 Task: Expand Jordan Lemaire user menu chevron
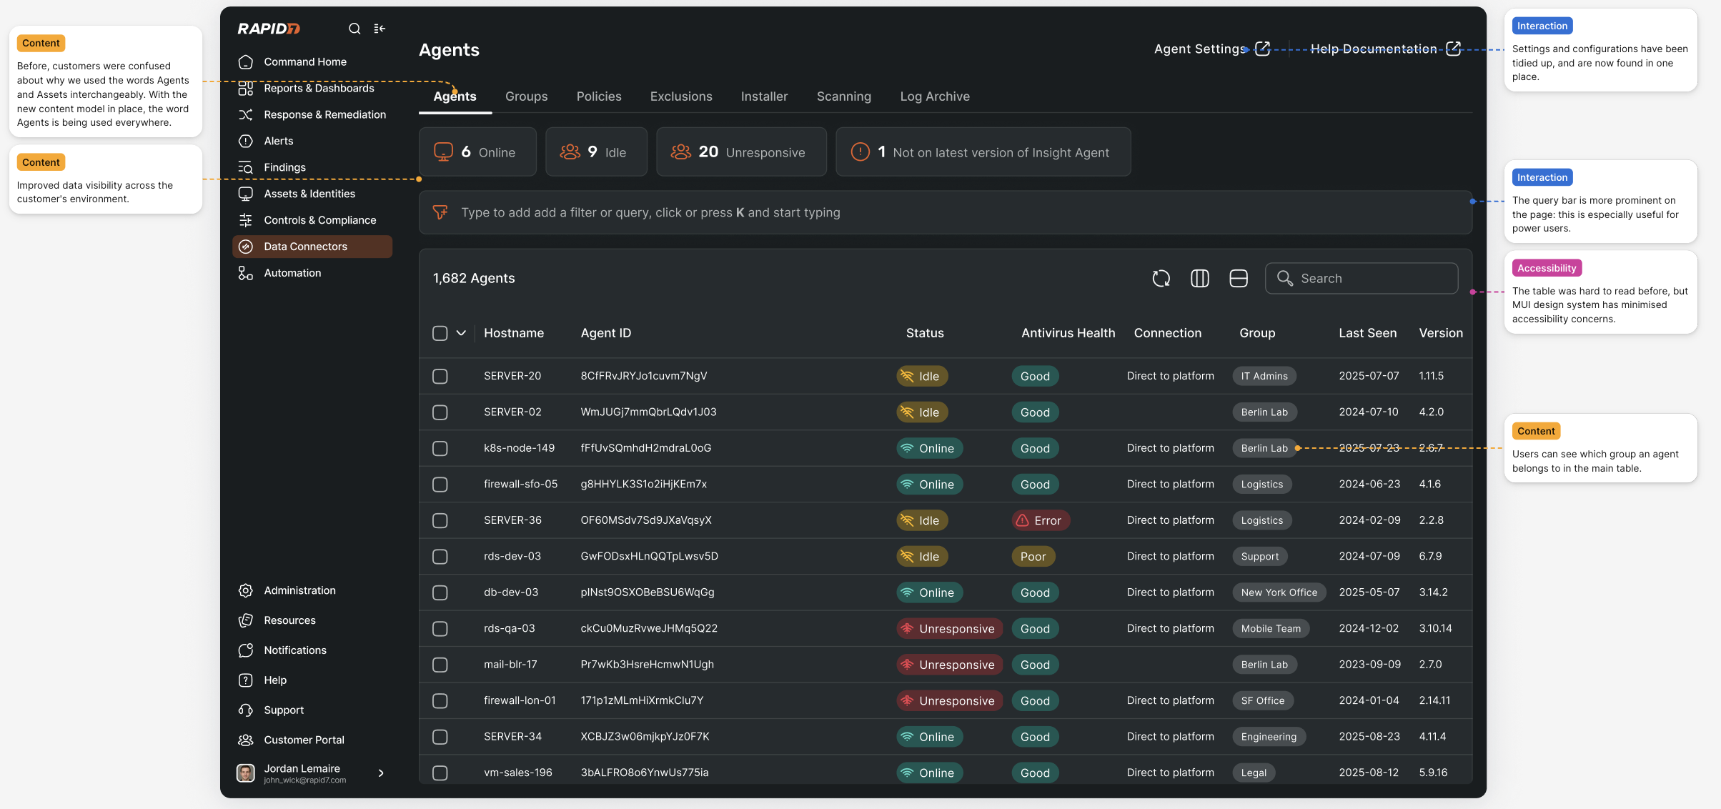coord(381,773)
